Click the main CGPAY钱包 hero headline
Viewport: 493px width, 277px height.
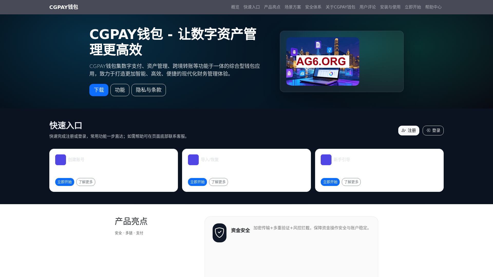pyautogui.click(x=173, y=42)
